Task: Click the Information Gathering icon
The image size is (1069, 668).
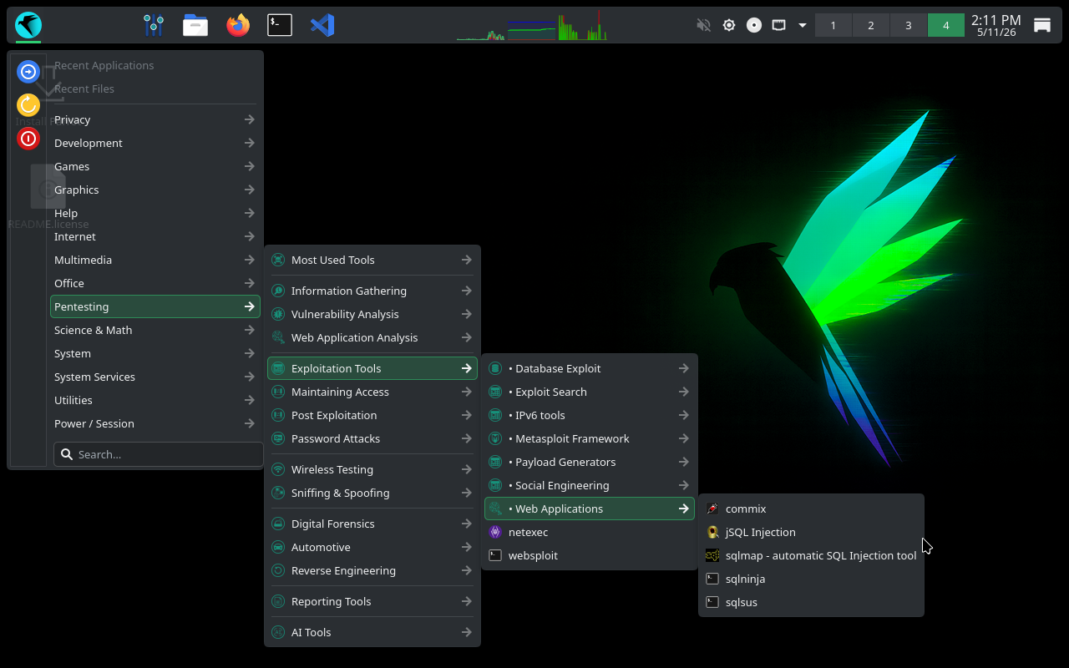Action: click(x=278, y=291)
